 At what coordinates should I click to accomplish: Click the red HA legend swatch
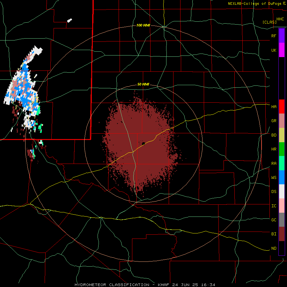(282, 107)
